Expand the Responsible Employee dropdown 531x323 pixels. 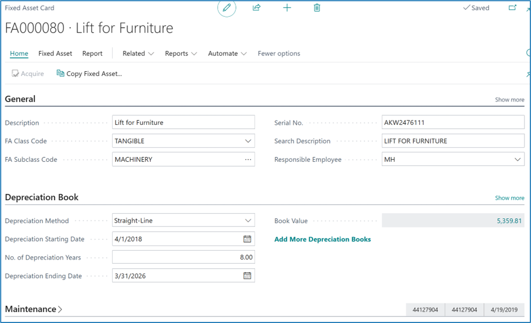click(517, 159)
